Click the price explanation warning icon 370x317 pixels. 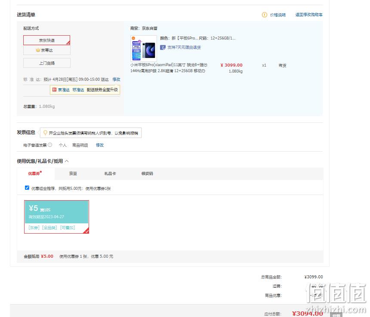tap(264, 15)
